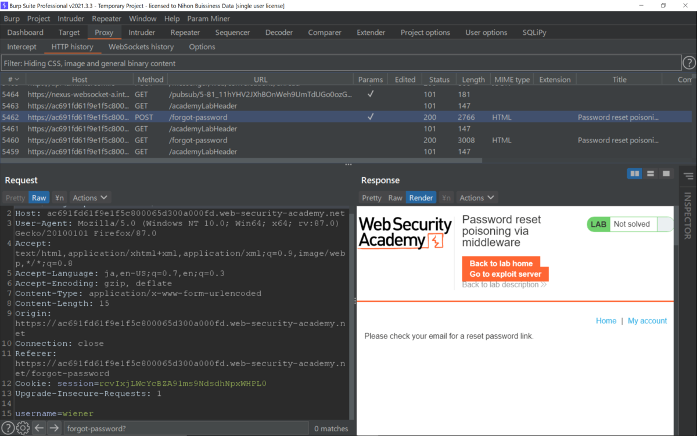Sort by Method column header

tap(150, 80)
